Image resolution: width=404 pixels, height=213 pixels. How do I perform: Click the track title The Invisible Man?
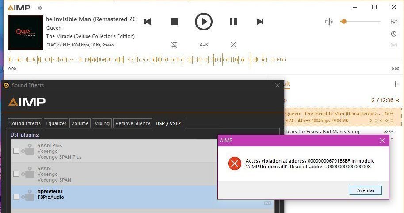[x=91, y=19]
